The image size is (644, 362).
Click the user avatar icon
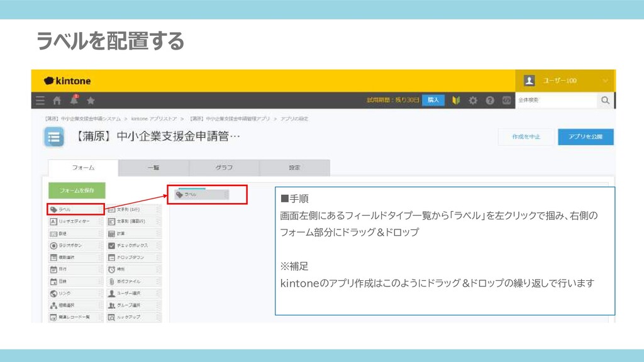[x=530, y=80]
